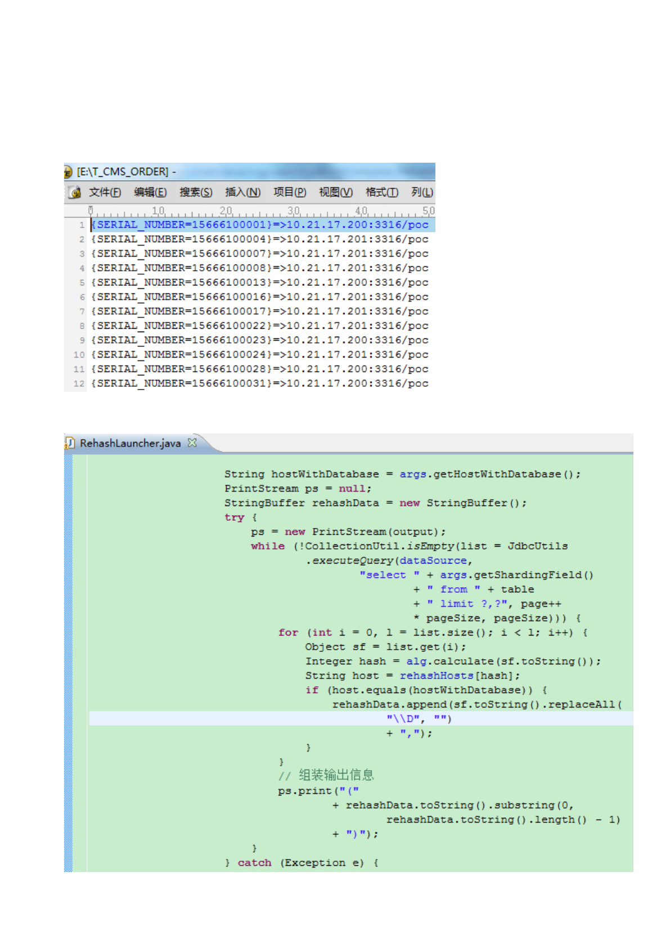Click the 'Object sf = list.get(i);' line
The height and width of the screenshot is (948, 670).
(386, 647)
